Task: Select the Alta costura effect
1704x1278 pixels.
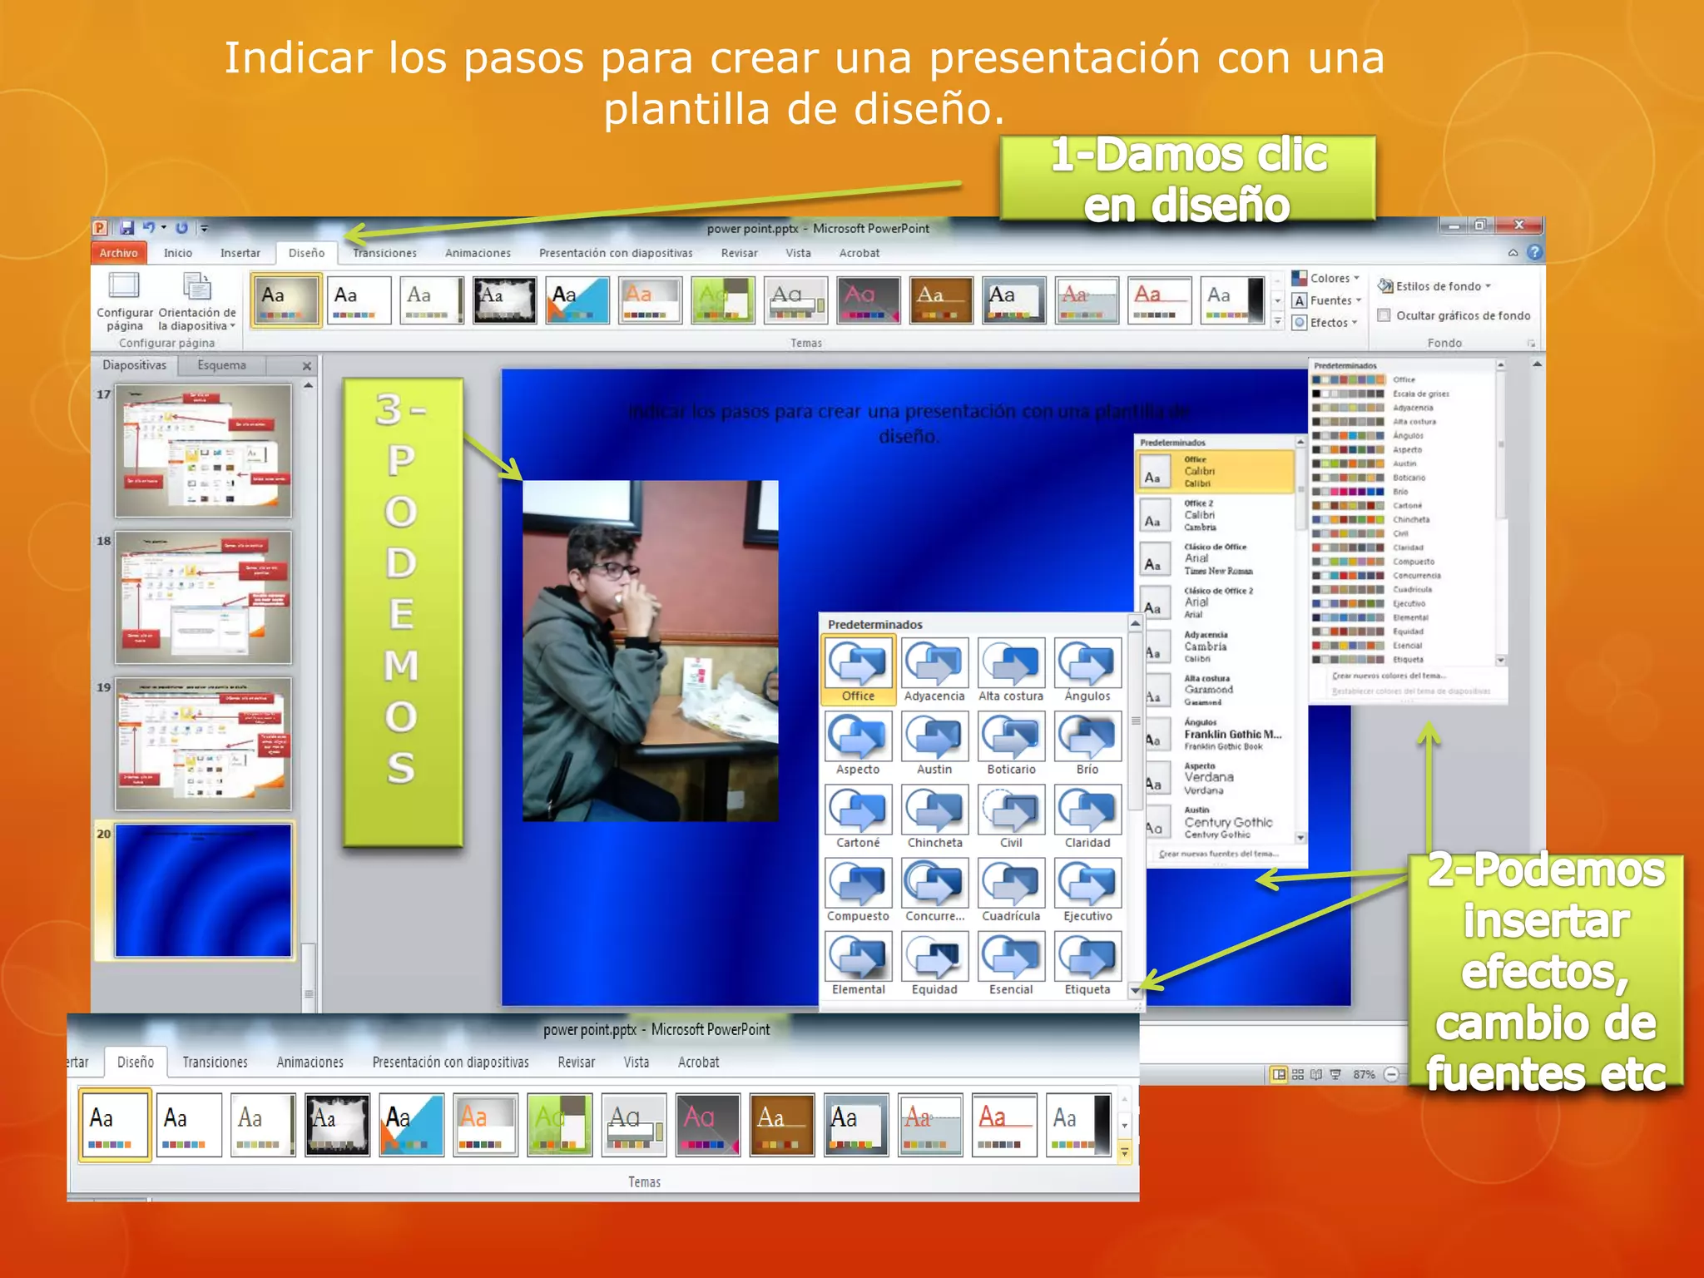Action: [1011, 671]
